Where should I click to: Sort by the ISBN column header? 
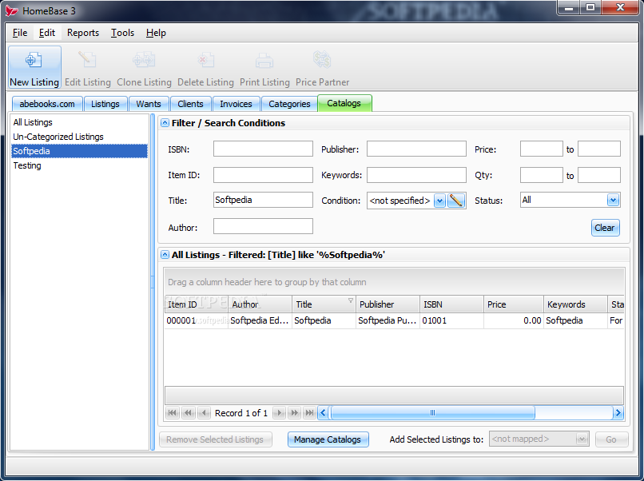click(451, 304)
